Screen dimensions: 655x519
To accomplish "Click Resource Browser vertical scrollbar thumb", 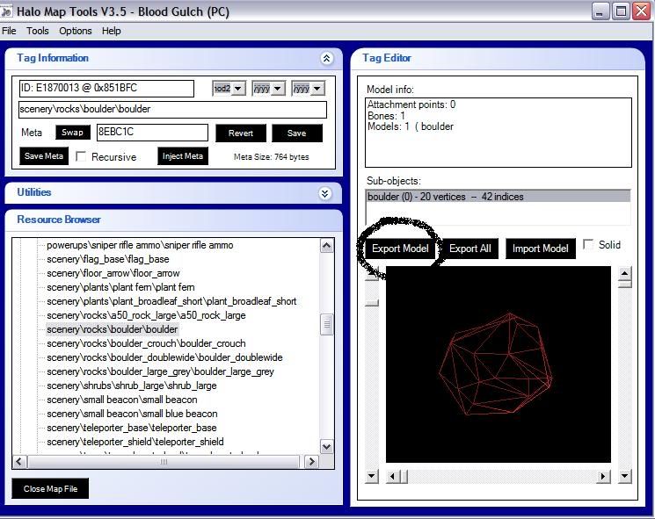I will pyautogui.click(x=327, y=325).
